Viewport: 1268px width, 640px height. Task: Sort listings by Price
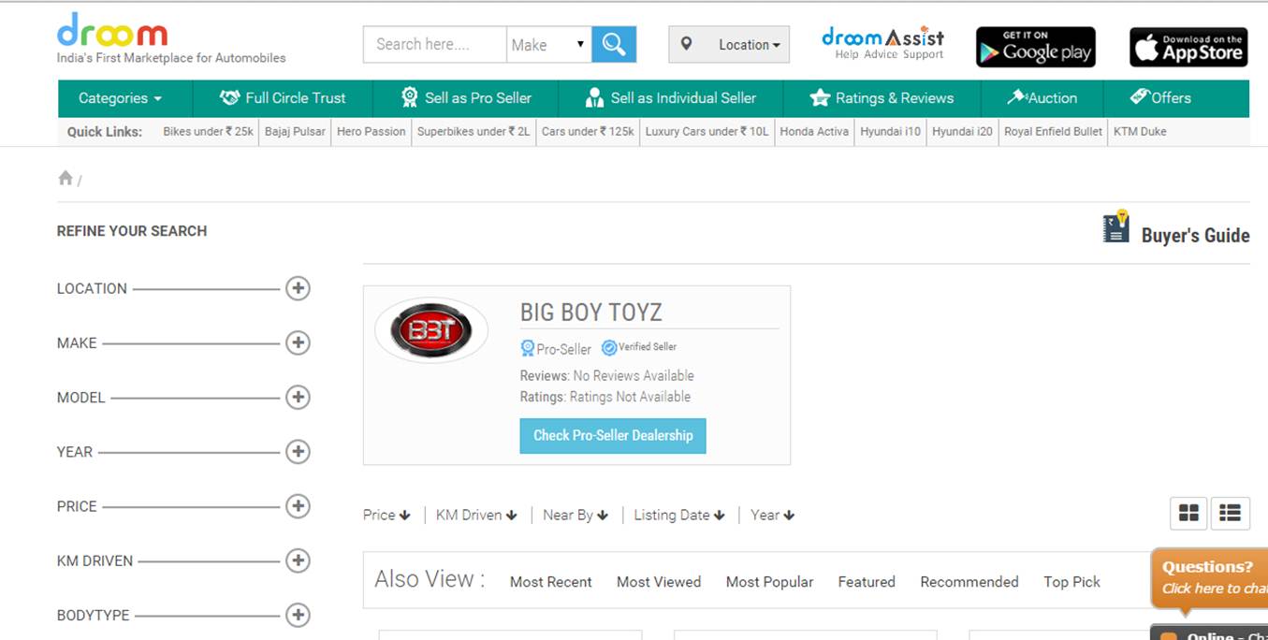386,515
